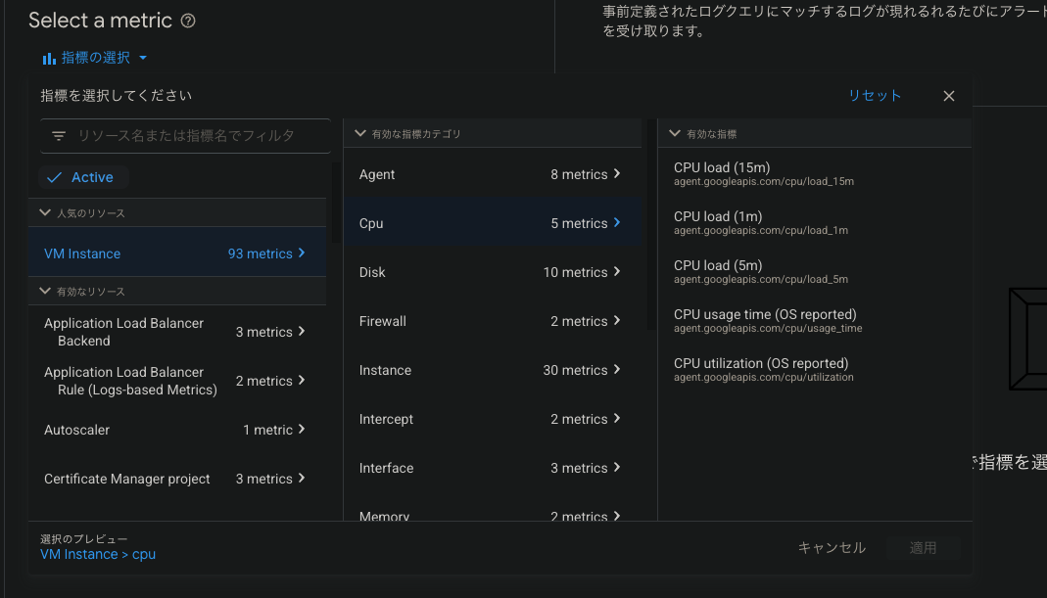Choose the CPU load (1m) metric
Screen dimensions: 1047x598
718,222
